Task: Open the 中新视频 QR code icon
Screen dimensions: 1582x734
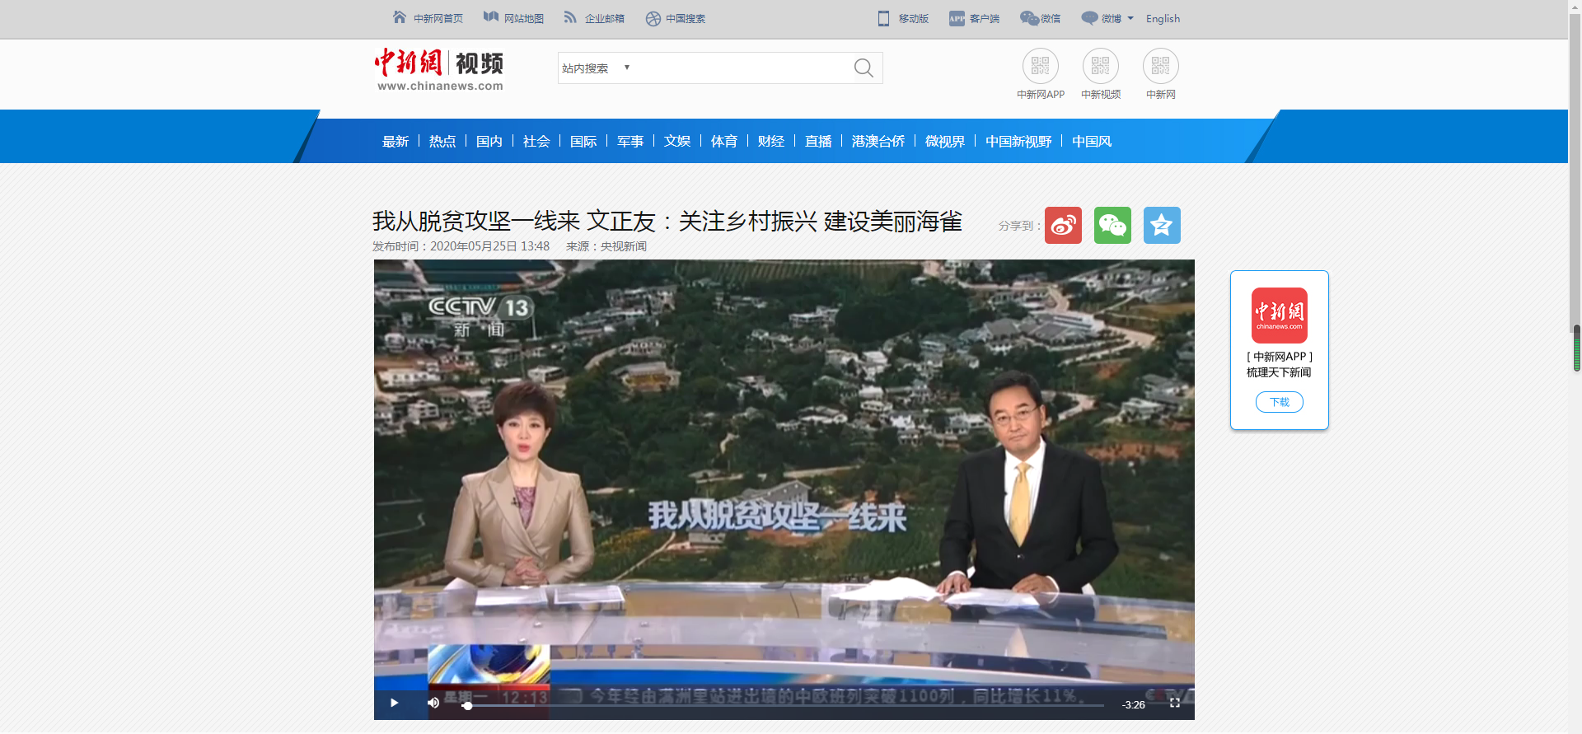Action: tap(1101, 66)
